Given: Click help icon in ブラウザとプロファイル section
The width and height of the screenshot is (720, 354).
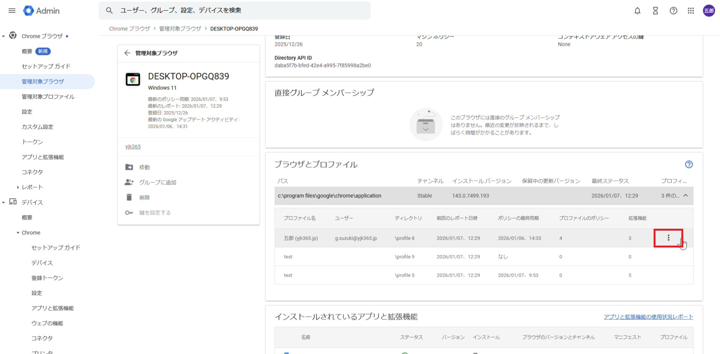Looking at the screenshot, I should pyautogui.click(x=689, y=164).
